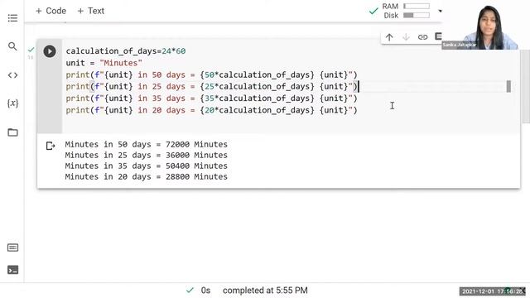Place cursor in the 50 days print line
The height and width of the screenshot is (298, 530).
(x=212, y=74)
